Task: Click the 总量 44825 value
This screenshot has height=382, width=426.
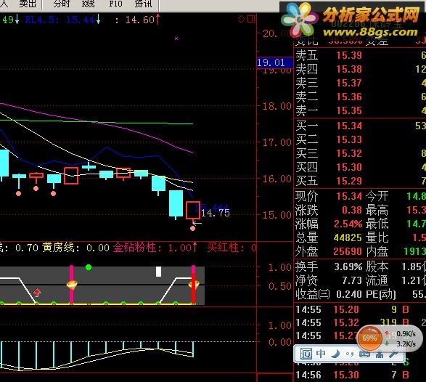Action: coord(348,237)
